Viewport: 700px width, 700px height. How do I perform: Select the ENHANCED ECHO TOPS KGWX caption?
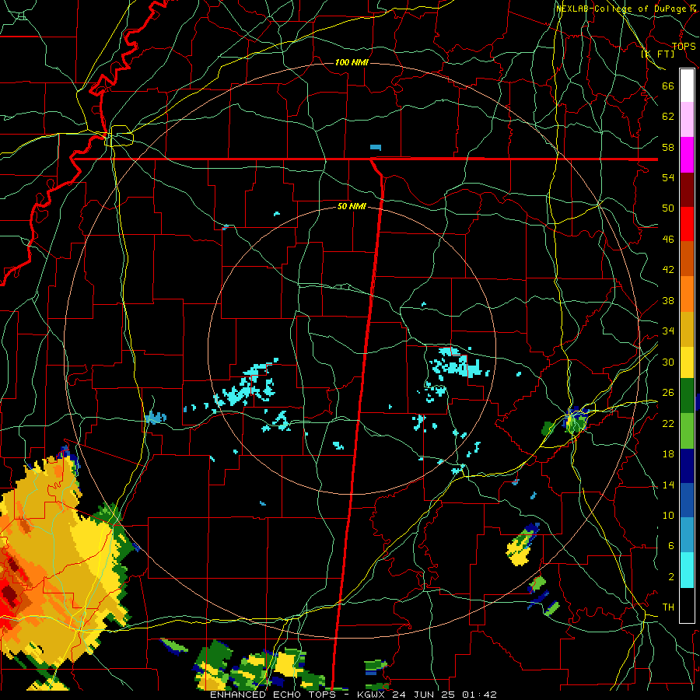pos(353,695)
